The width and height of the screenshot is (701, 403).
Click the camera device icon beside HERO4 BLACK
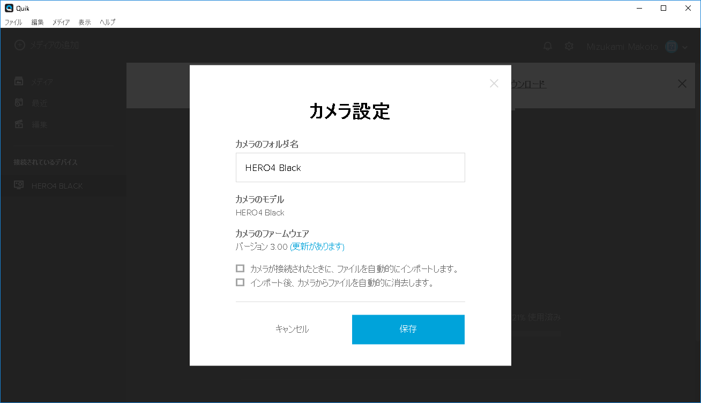[x=19, y=185]
